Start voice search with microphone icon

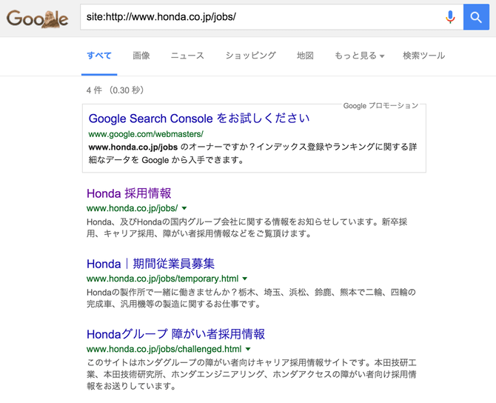pos(450,17)
